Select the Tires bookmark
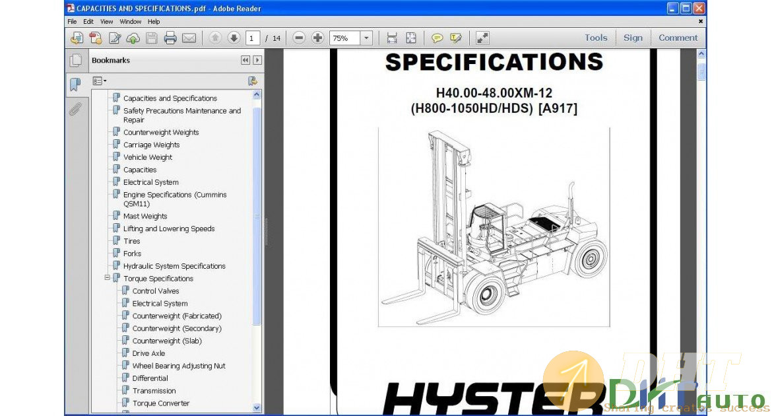Screen dimensions: 772x416 pyautogui.click(x=131, y=241)
